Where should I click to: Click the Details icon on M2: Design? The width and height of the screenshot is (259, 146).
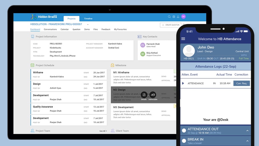tap(144, 95)
